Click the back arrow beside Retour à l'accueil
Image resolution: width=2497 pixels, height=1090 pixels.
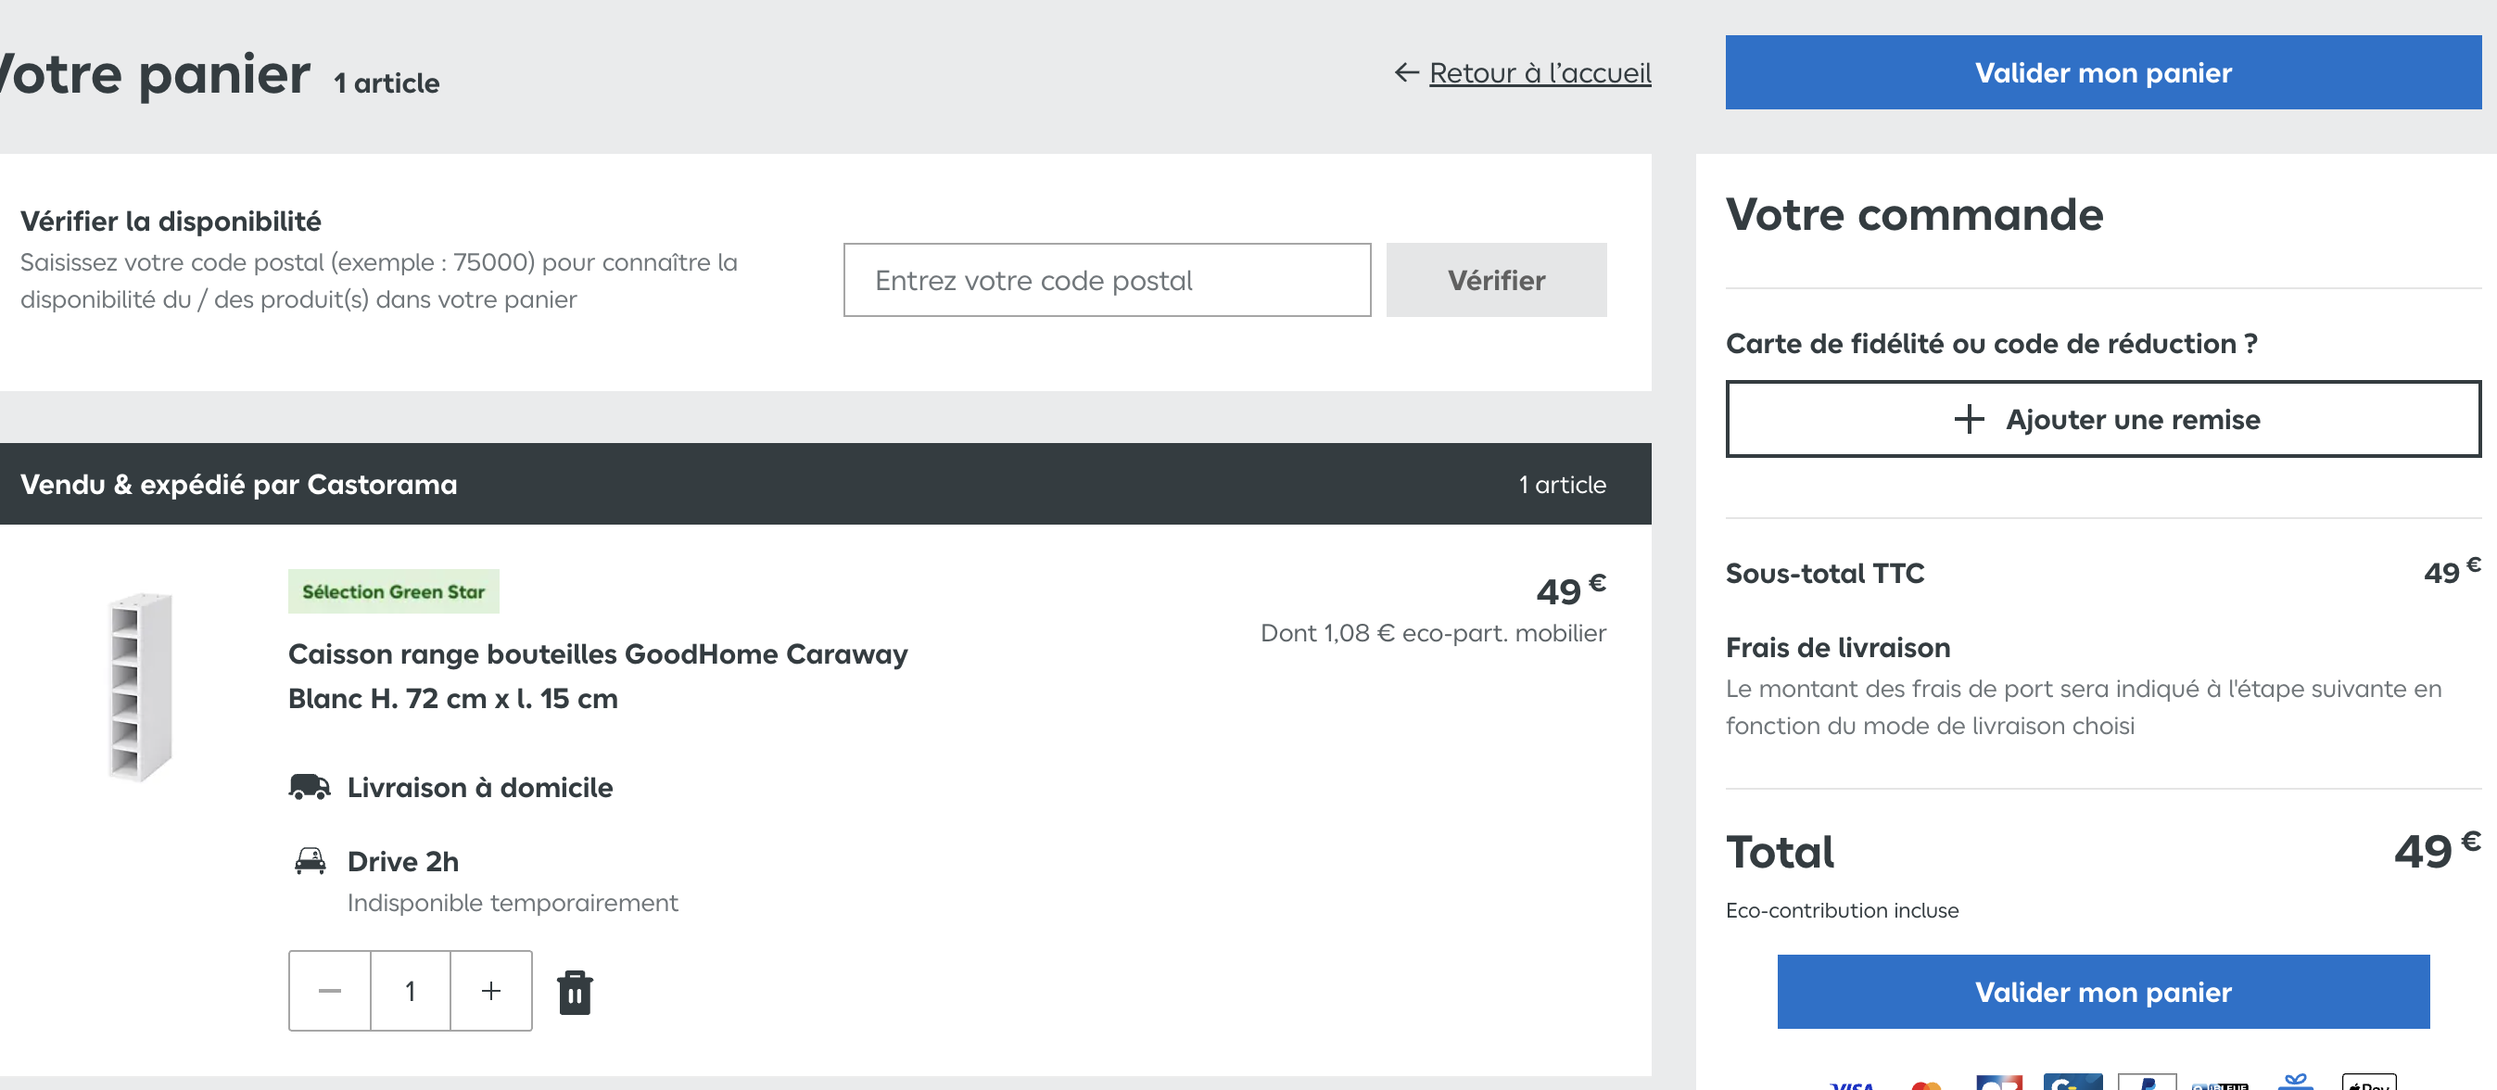[1405, 72]
